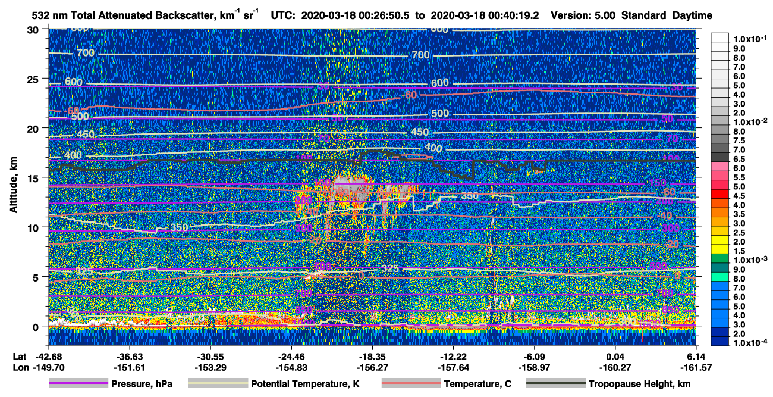The image size is (773, 397).
Task: Click the altitude tick label '20'
Action: 34,128
